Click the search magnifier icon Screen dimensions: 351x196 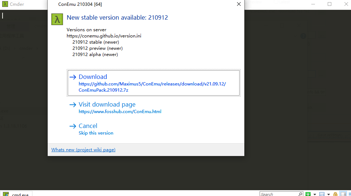300,194
